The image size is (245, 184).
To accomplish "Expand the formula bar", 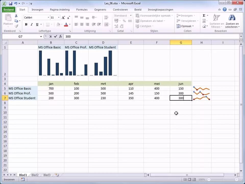I will click(x=241, y=37).
